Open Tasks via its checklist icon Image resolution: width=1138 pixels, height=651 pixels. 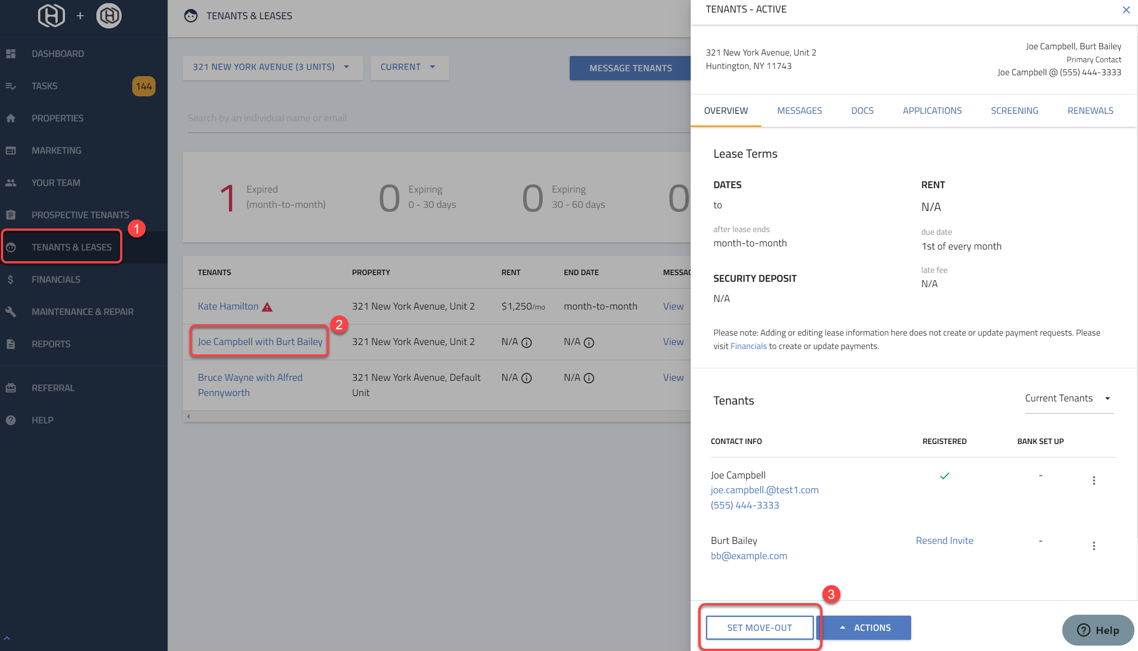coord(11,86)
